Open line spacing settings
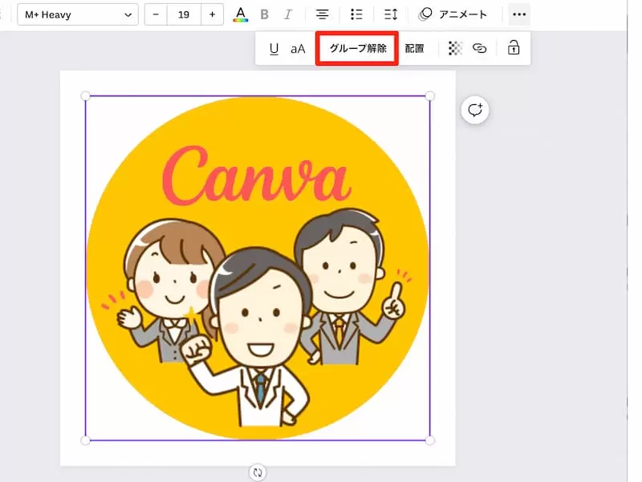 [391, 14]
